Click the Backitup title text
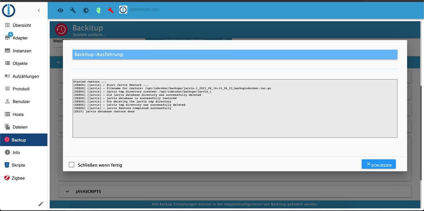 pyautogui.click(x=88, y=28)
